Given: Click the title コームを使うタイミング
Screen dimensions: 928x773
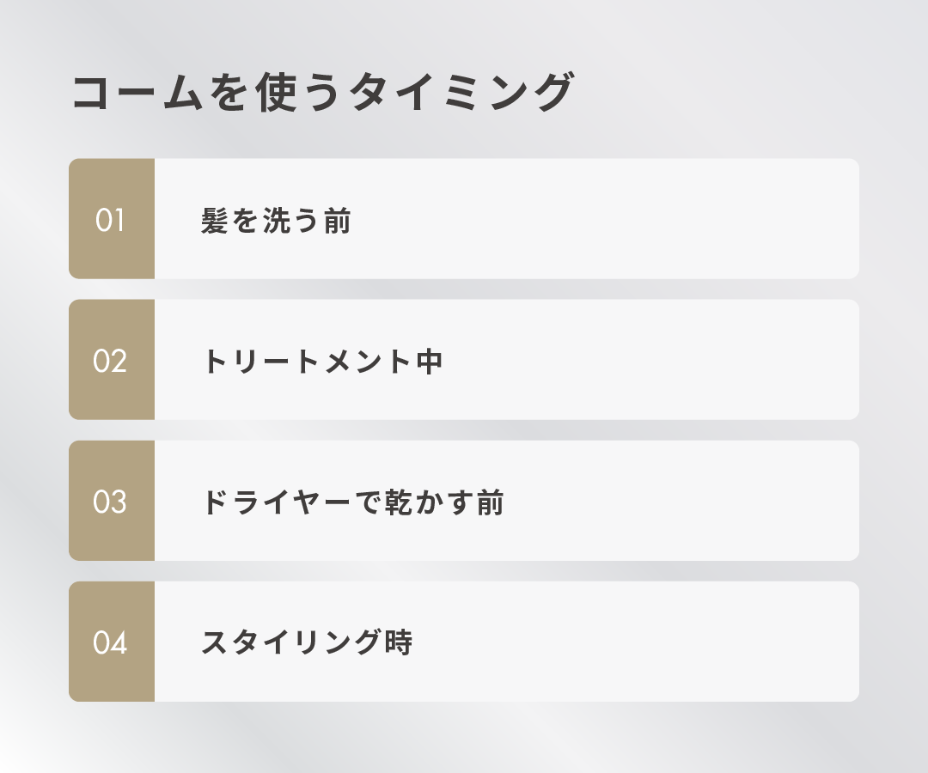Looking at the screenshot, I should pyautogui.click(x=321, y=93).
